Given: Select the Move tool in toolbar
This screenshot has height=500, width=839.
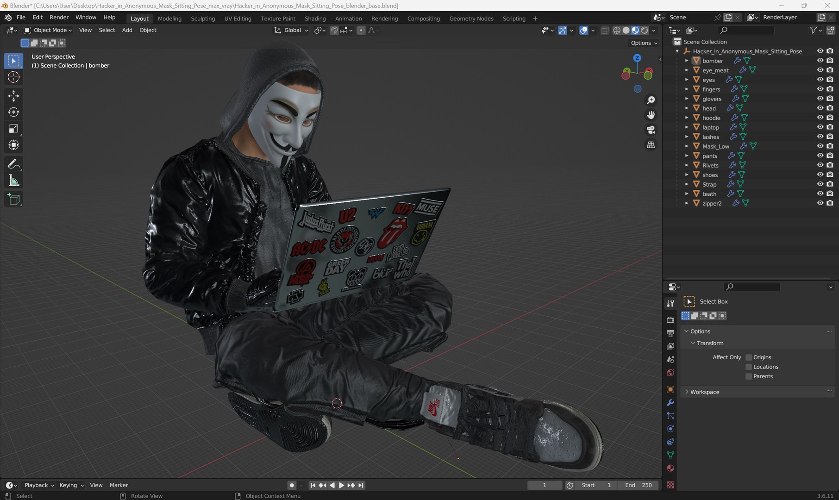Looking at the screenshot, I should pos(13,96).
